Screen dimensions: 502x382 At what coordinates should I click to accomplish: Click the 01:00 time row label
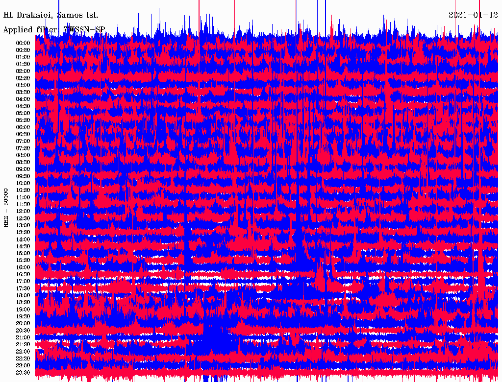tap(23, 57)
